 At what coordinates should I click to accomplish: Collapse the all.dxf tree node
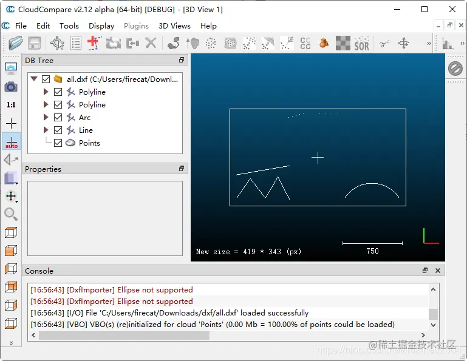point(34,79)
